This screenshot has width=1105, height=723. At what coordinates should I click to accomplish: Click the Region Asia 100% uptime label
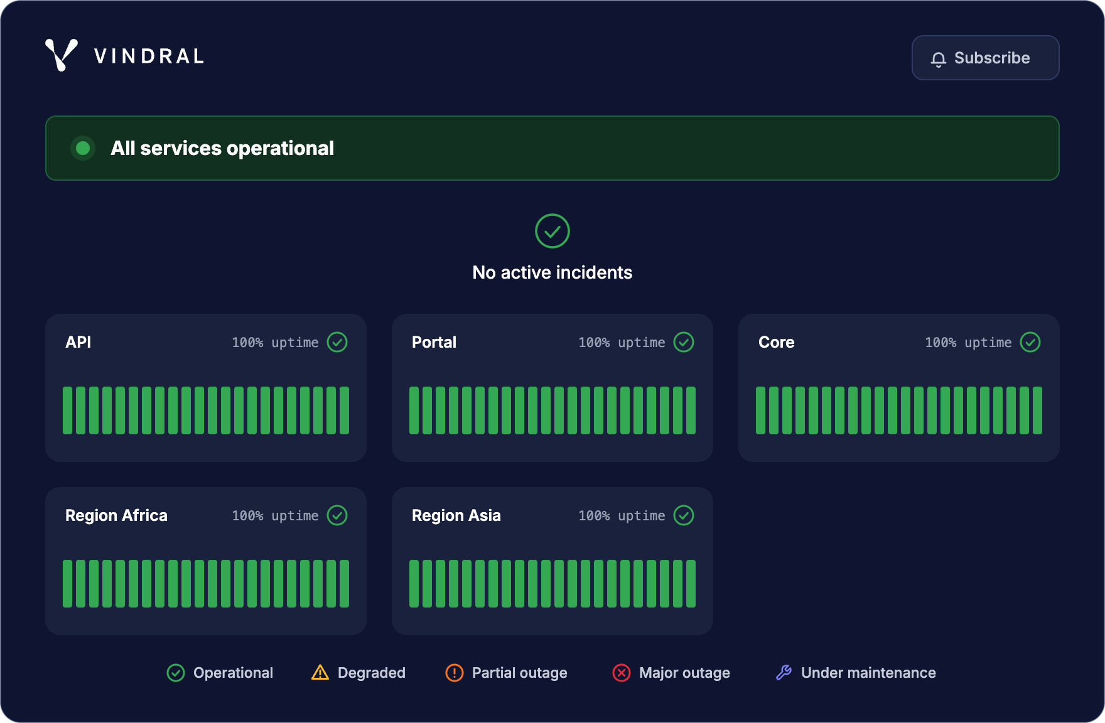point(622,516)
